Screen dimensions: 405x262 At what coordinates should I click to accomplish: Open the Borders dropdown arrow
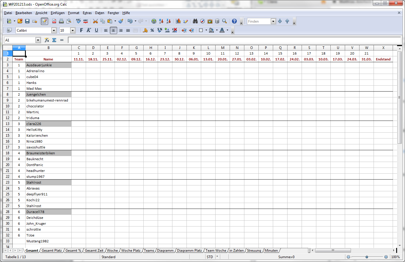(x=206, y=30)
